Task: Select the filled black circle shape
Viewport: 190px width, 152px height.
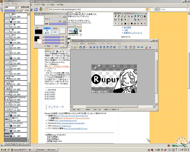Action: 132,24
